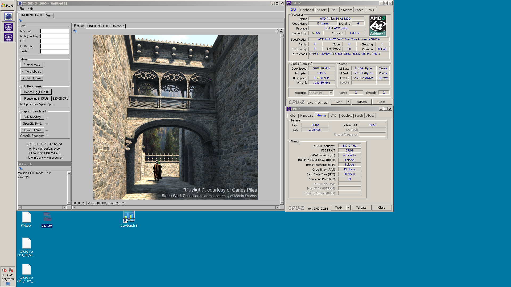The image size is (511, 287).
Task: Click the 3482.70 MHz core speed value
Action: coord(322,69)
